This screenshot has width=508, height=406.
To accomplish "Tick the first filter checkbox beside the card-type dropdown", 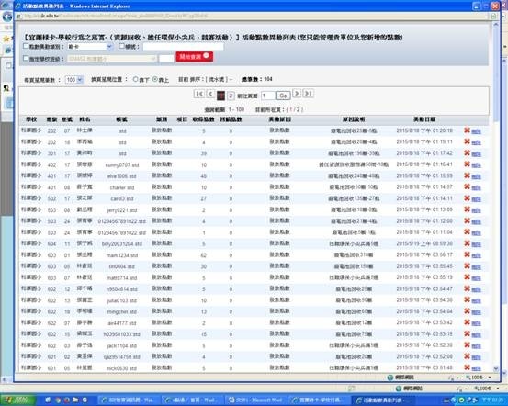I will [26, 46].
